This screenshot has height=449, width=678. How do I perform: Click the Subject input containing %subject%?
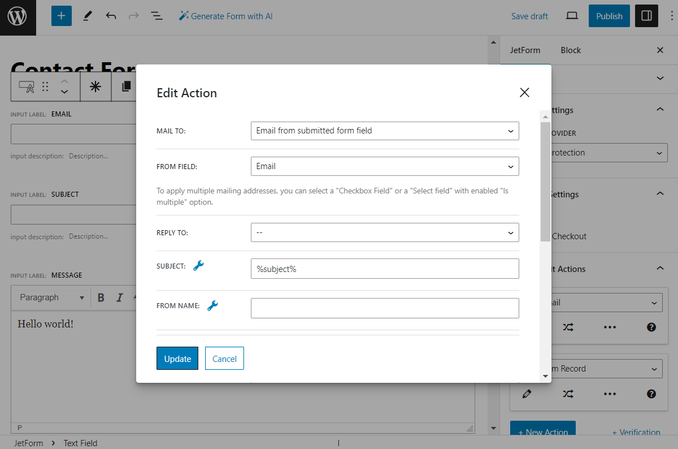pyautogui.click(x=384, y=269)
